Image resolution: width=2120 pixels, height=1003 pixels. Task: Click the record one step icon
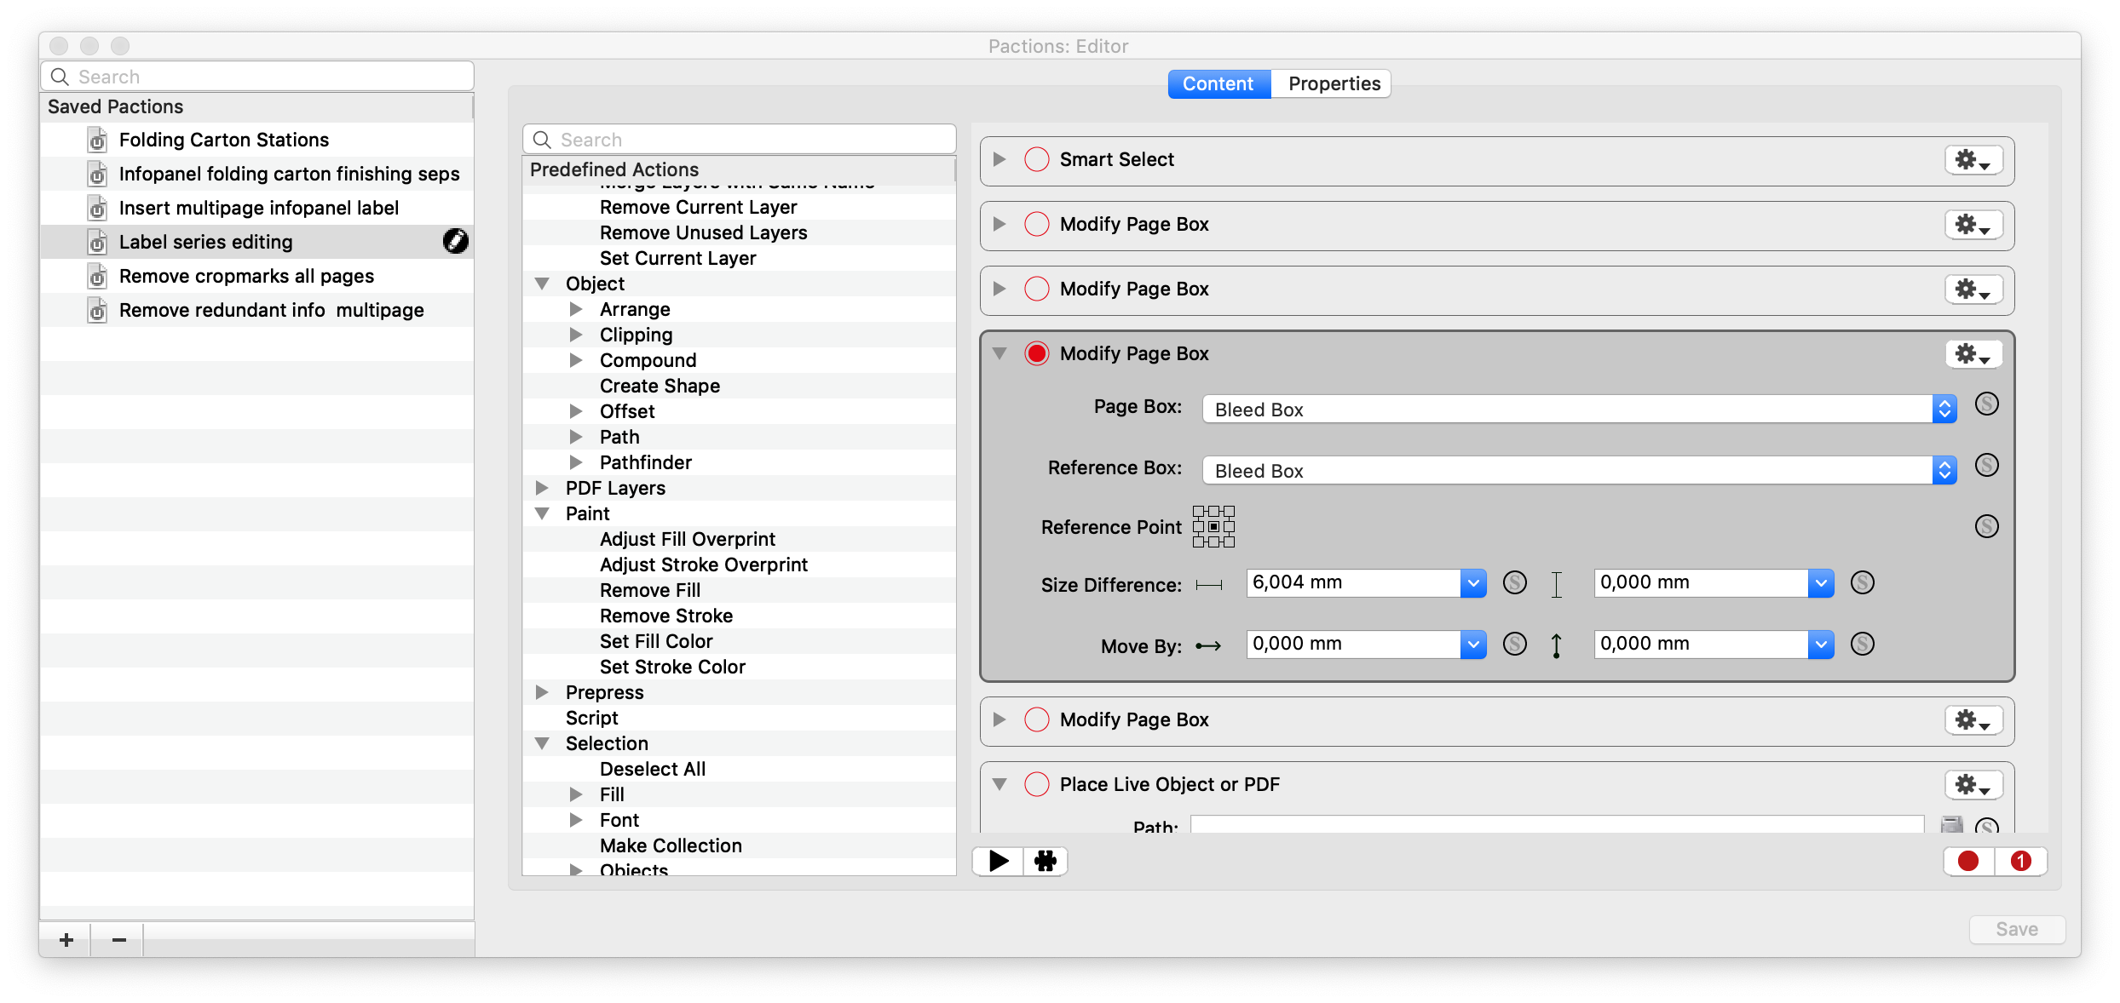pyautogui.click(x=2020, y=861)
